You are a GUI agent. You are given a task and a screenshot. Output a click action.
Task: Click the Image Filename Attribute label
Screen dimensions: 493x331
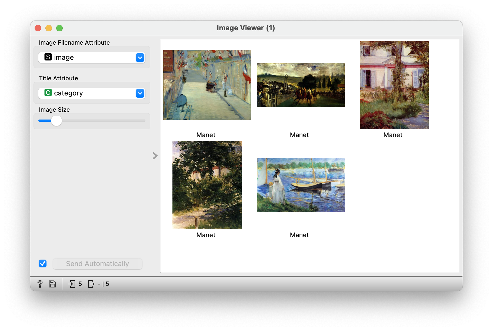coord(74,42)
